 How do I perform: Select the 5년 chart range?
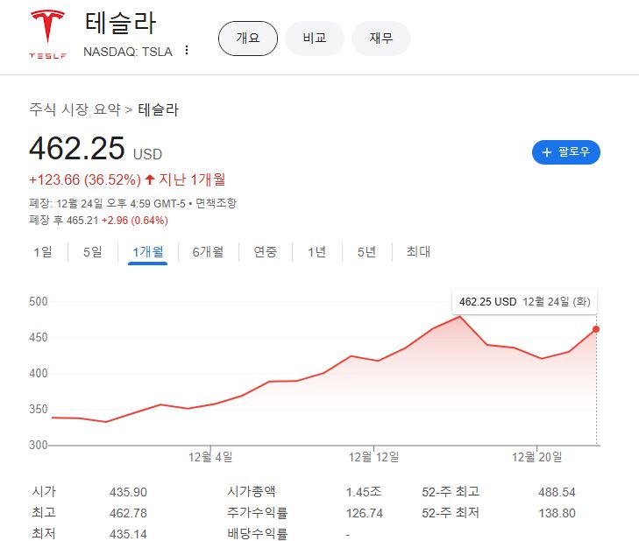point(366,252)
